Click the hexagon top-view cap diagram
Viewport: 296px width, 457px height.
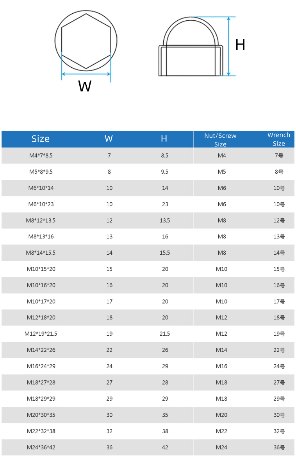click(86, 41)
